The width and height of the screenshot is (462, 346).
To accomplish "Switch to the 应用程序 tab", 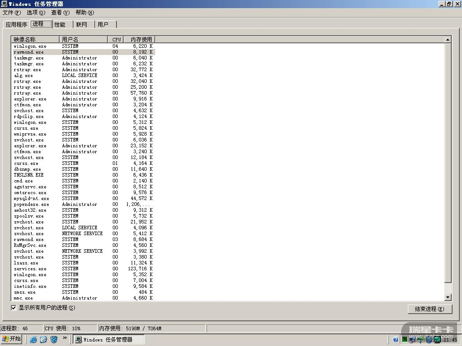I will (x=17, y=24).
